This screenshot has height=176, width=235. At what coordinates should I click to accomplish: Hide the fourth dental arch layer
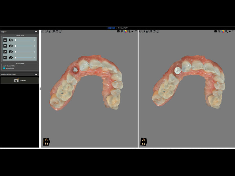point(11,57)
